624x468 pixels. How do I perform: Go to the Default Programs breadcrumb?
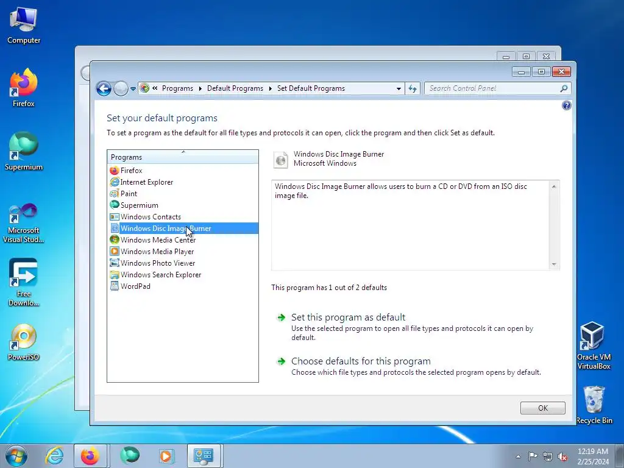235,88
